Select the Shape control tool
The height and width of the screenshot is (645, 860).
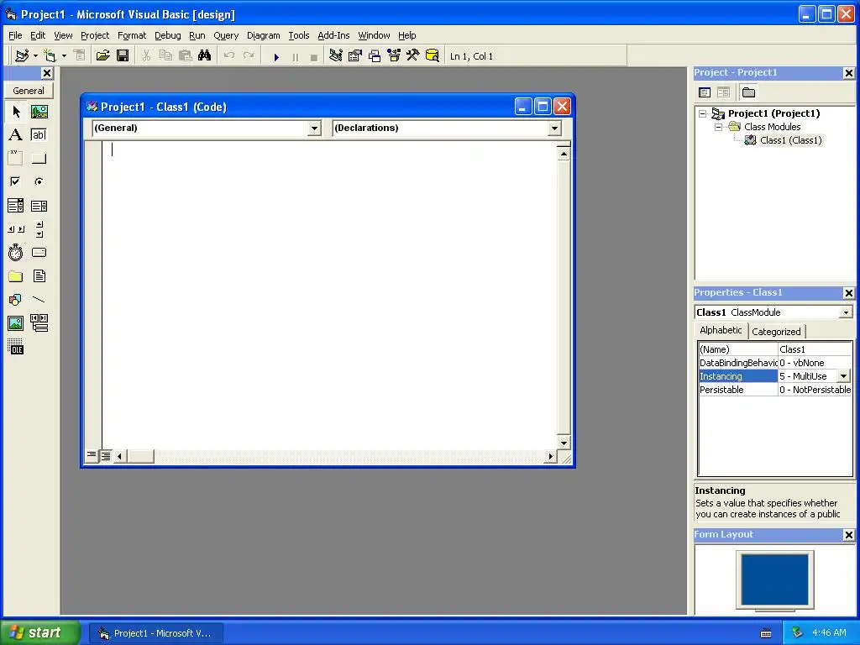click(16, 300)
